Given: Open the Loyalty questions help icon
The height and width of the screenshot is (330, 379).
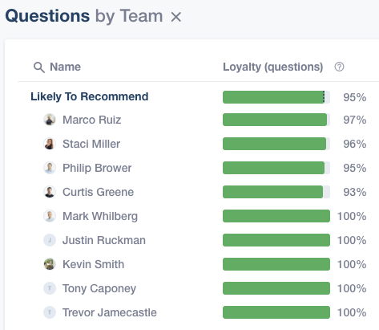Looking at the screenshot, I should tap(339, 67).
